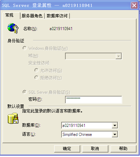This screenshot has height=157, width=140.
Task: Select 拒绝访问 radio option
Action: point(36,77)
